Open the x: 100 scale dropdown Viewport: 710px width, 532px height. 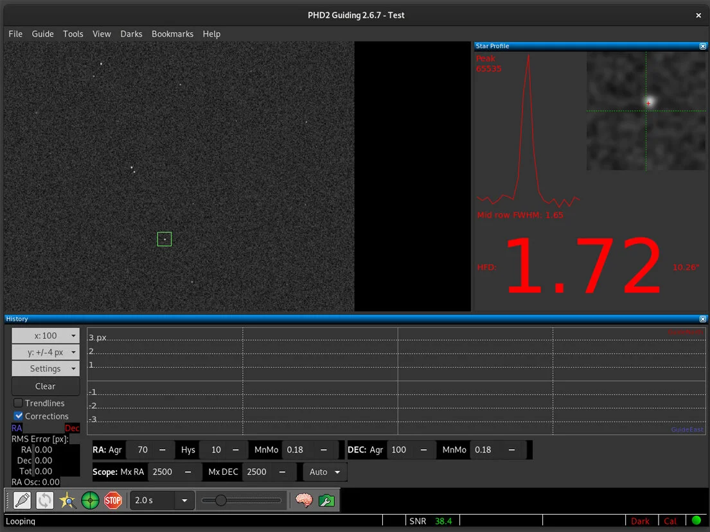pyautogui.click(x=46, y=336)
